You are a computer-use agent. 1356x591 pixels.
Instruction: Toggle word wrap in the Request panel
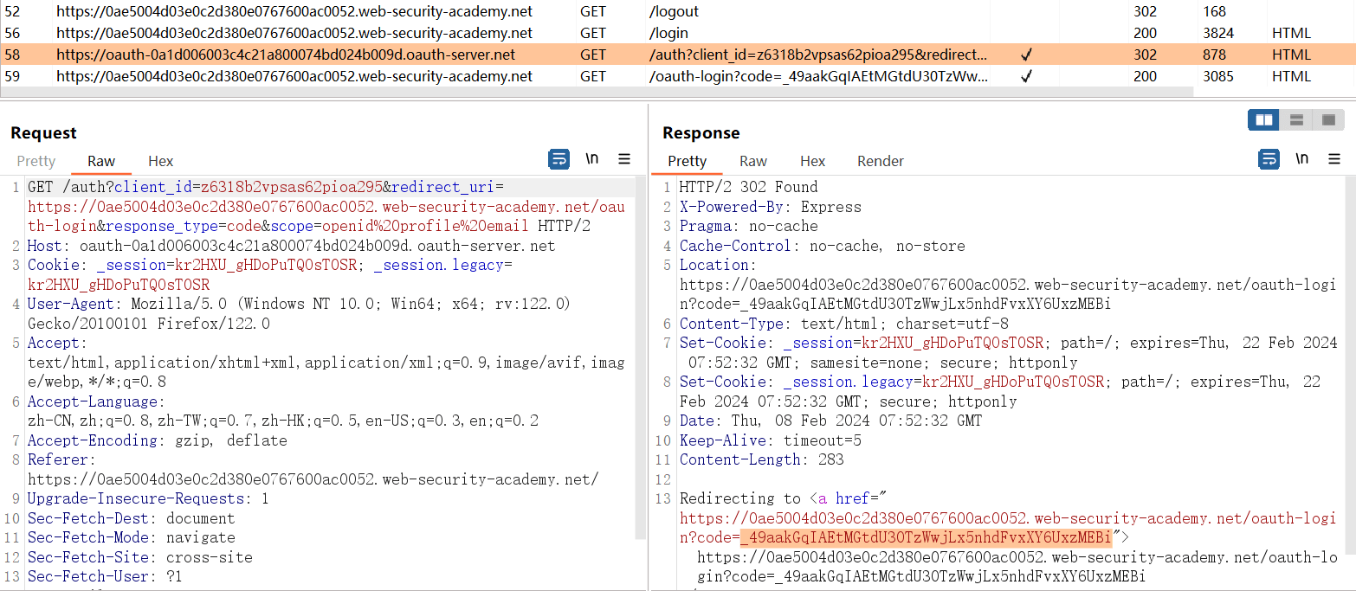[x=559, y=159]
